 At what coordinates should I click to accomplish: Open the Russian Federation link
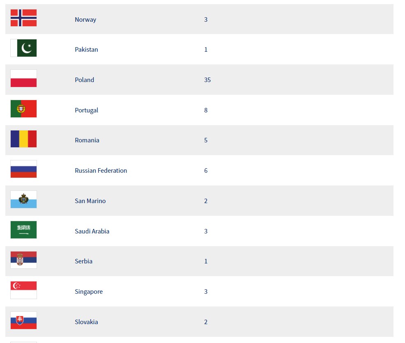pos(101,171)
